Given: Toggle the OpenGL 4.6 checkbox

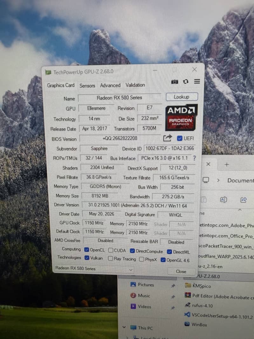Looking at the screenshot, I should [x=163, y=260].
